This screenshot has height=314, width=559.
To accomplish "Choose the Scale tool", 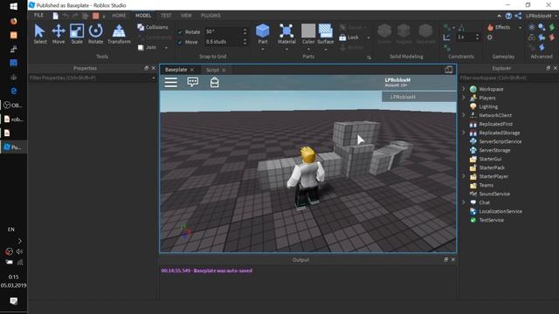I will 77,34.
